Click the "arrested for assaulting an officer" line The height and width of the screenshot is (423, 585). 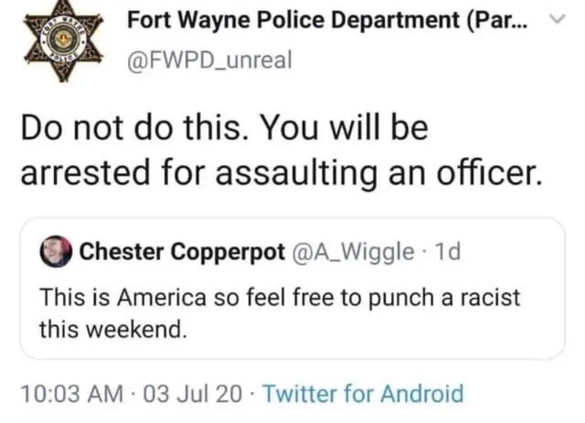282,173
